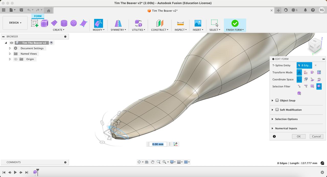Click the OK button in Edit Form
Screen dimensions: 327x177
coord(299,136)
